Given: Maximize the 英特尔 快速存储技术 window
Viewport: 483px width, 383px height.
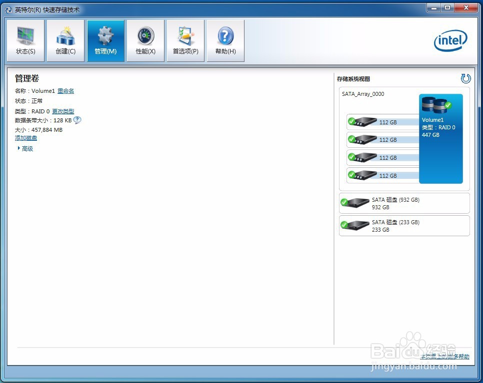Looking at the screenshot, I should coord(447,7).
